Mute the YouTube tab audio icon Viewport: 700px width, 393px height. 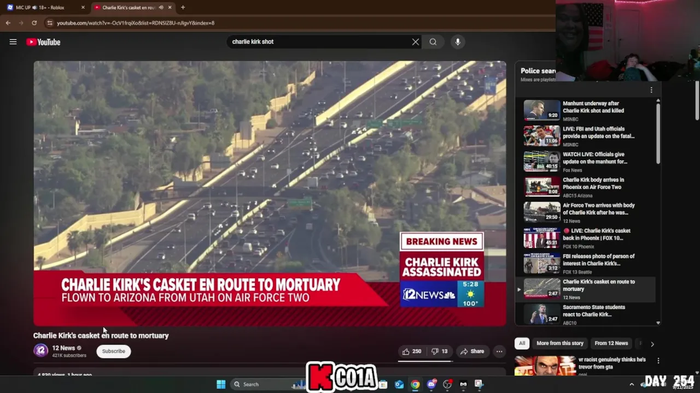pos(161,8)
